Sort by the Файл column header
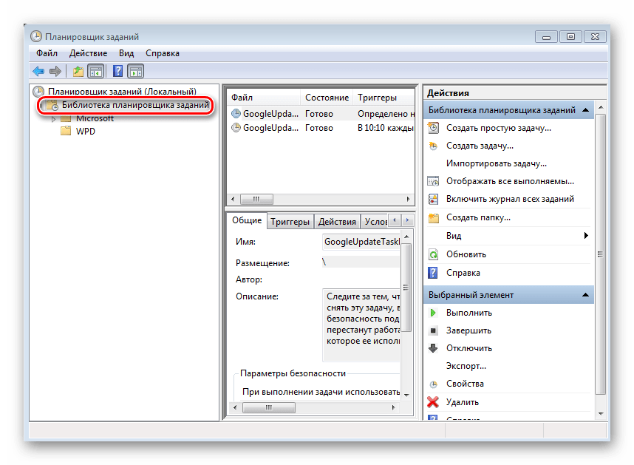Screen dimensions: 634x465 tap(264, 98)
